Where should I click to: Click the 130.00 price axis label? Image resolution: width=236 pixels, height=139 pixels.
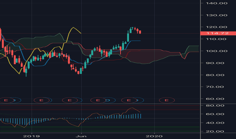(x=217, y=15)
